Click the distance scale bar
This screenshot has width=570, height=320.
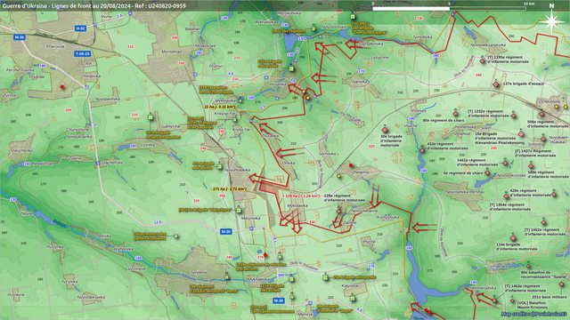[449, 8]
